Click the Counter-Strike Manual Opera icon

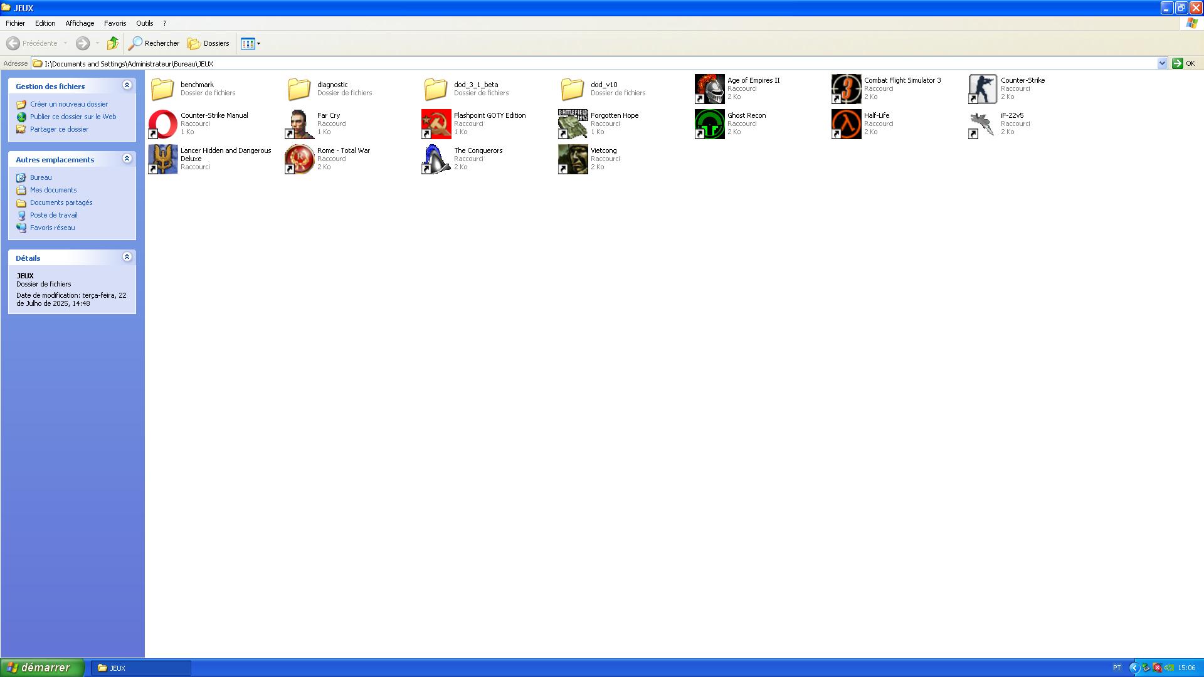point(162,123)
